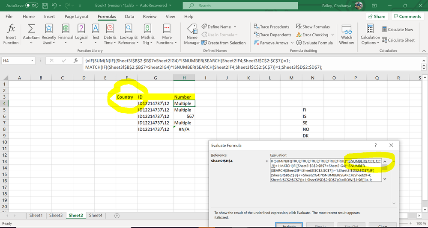Open Calculation Options dropdown
Screen dimensions: 428x228
click(x=370, y=34)
